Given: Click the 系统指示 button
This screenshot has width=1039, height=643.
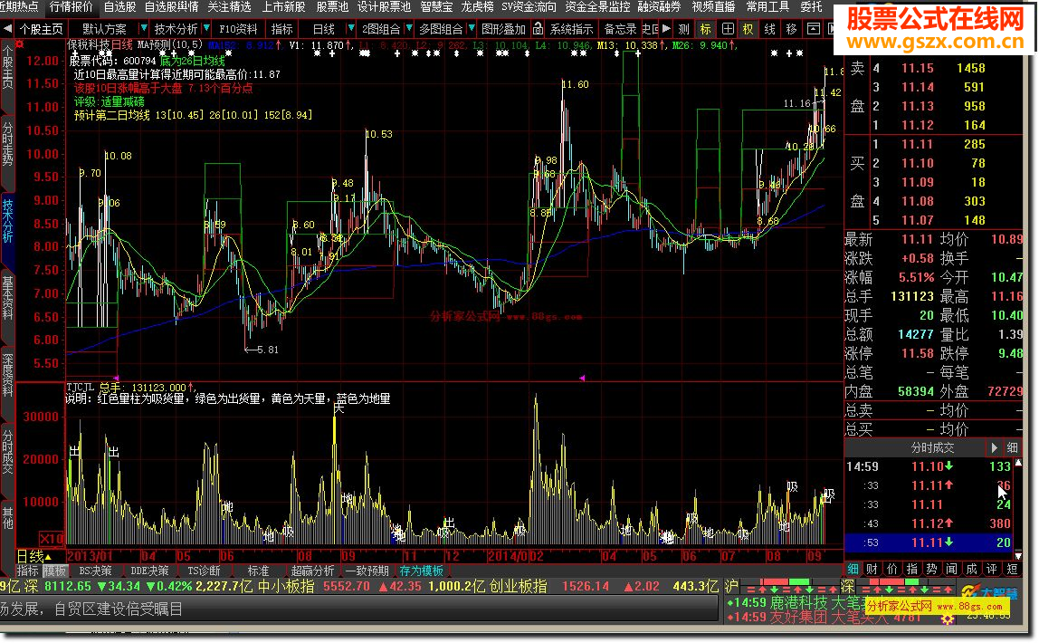Looking at the screenshot, I should pyautogui.click(x=572, y=29).
